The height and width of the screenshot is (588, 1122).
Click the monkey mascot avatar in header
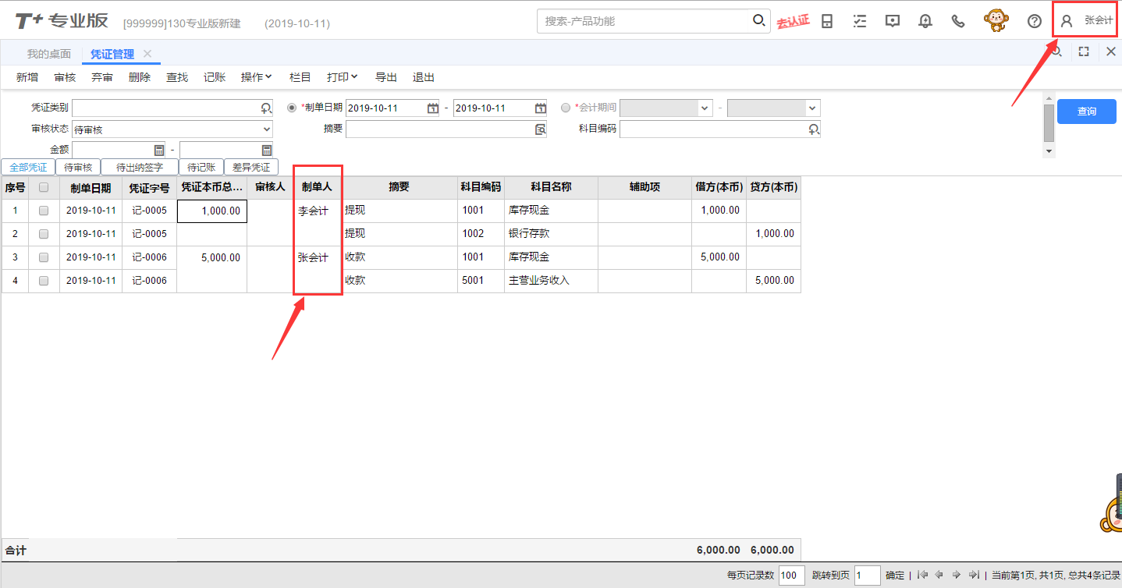[x=996, y=20]
